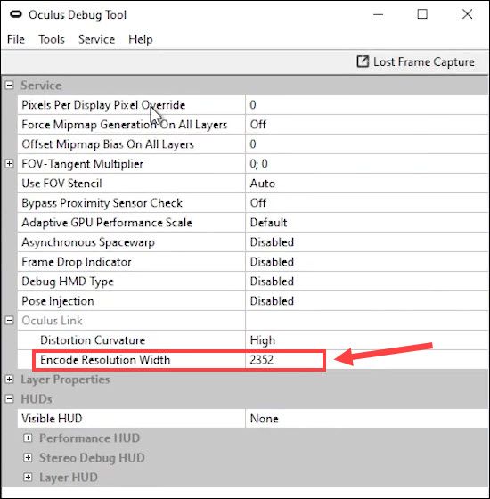Viewport: 490px width, 499px height.
Task: Open the Tools menu
Action: point(52,39)
